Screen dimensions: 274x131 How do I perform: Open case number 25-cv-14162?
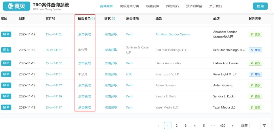click(54, 34)
